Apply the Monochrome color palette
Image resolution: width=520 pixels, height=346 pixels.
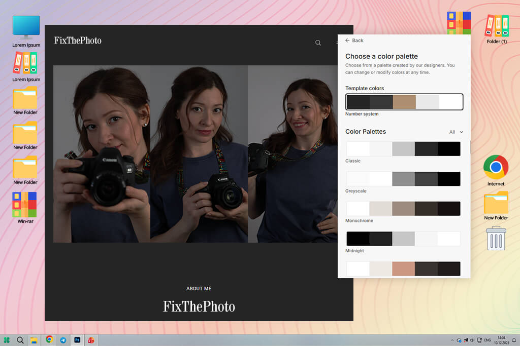point(403,209)
